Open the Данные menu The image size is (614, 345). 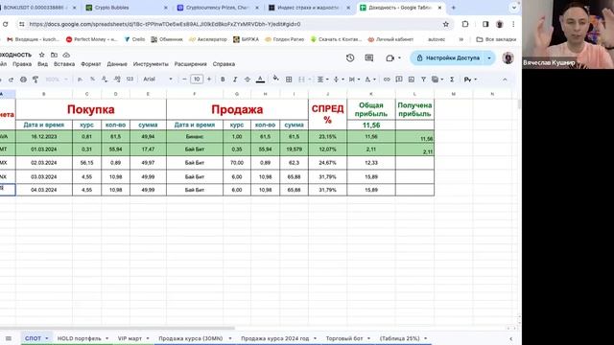117,64
